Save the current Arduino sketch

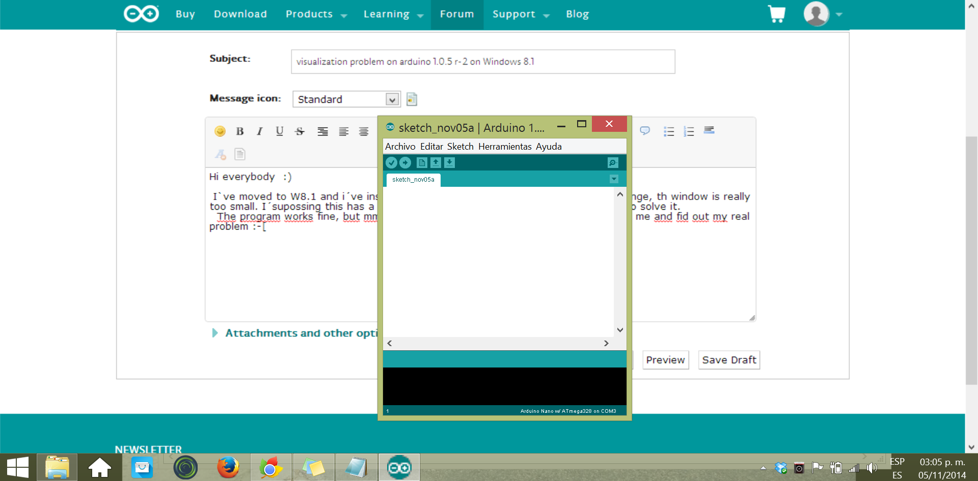pyautogui.click(x=449, y=162)
